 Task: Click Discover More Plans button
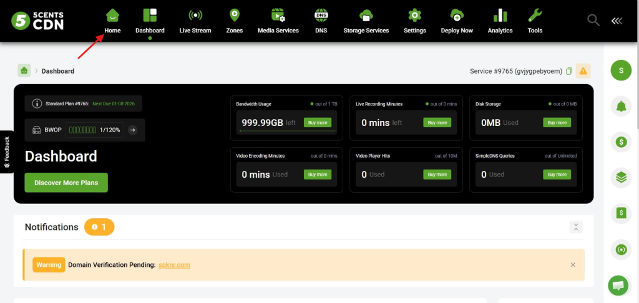pos(66,183)
